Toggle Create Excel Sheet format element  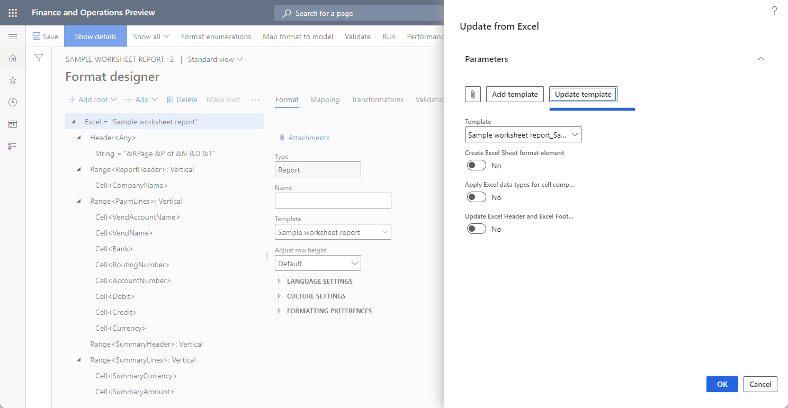click(x=476, y=165)
